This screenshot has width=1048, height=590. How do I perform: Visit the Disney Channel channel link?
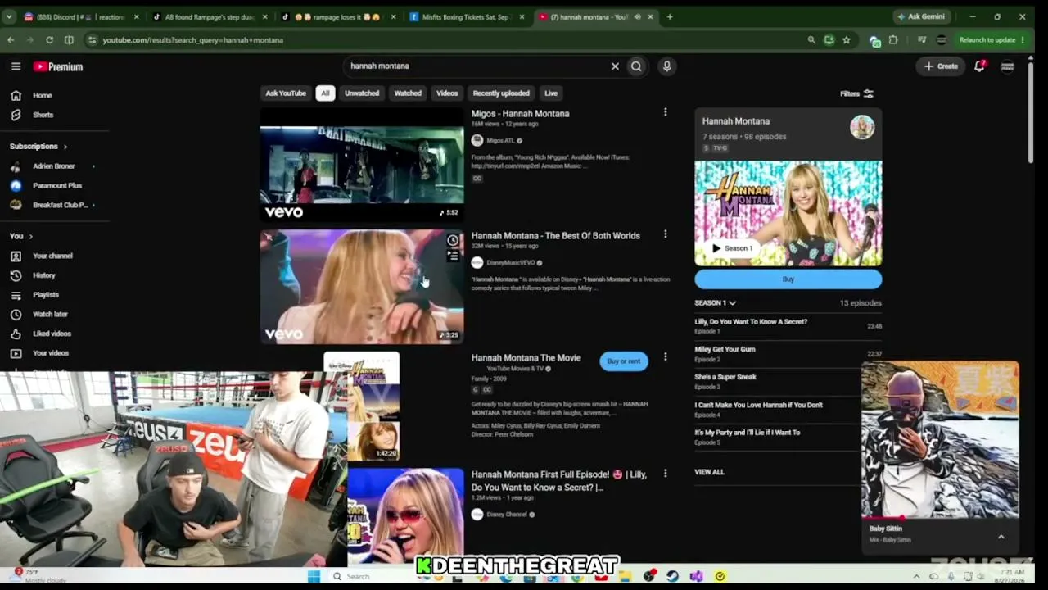(x=507, y=515)
